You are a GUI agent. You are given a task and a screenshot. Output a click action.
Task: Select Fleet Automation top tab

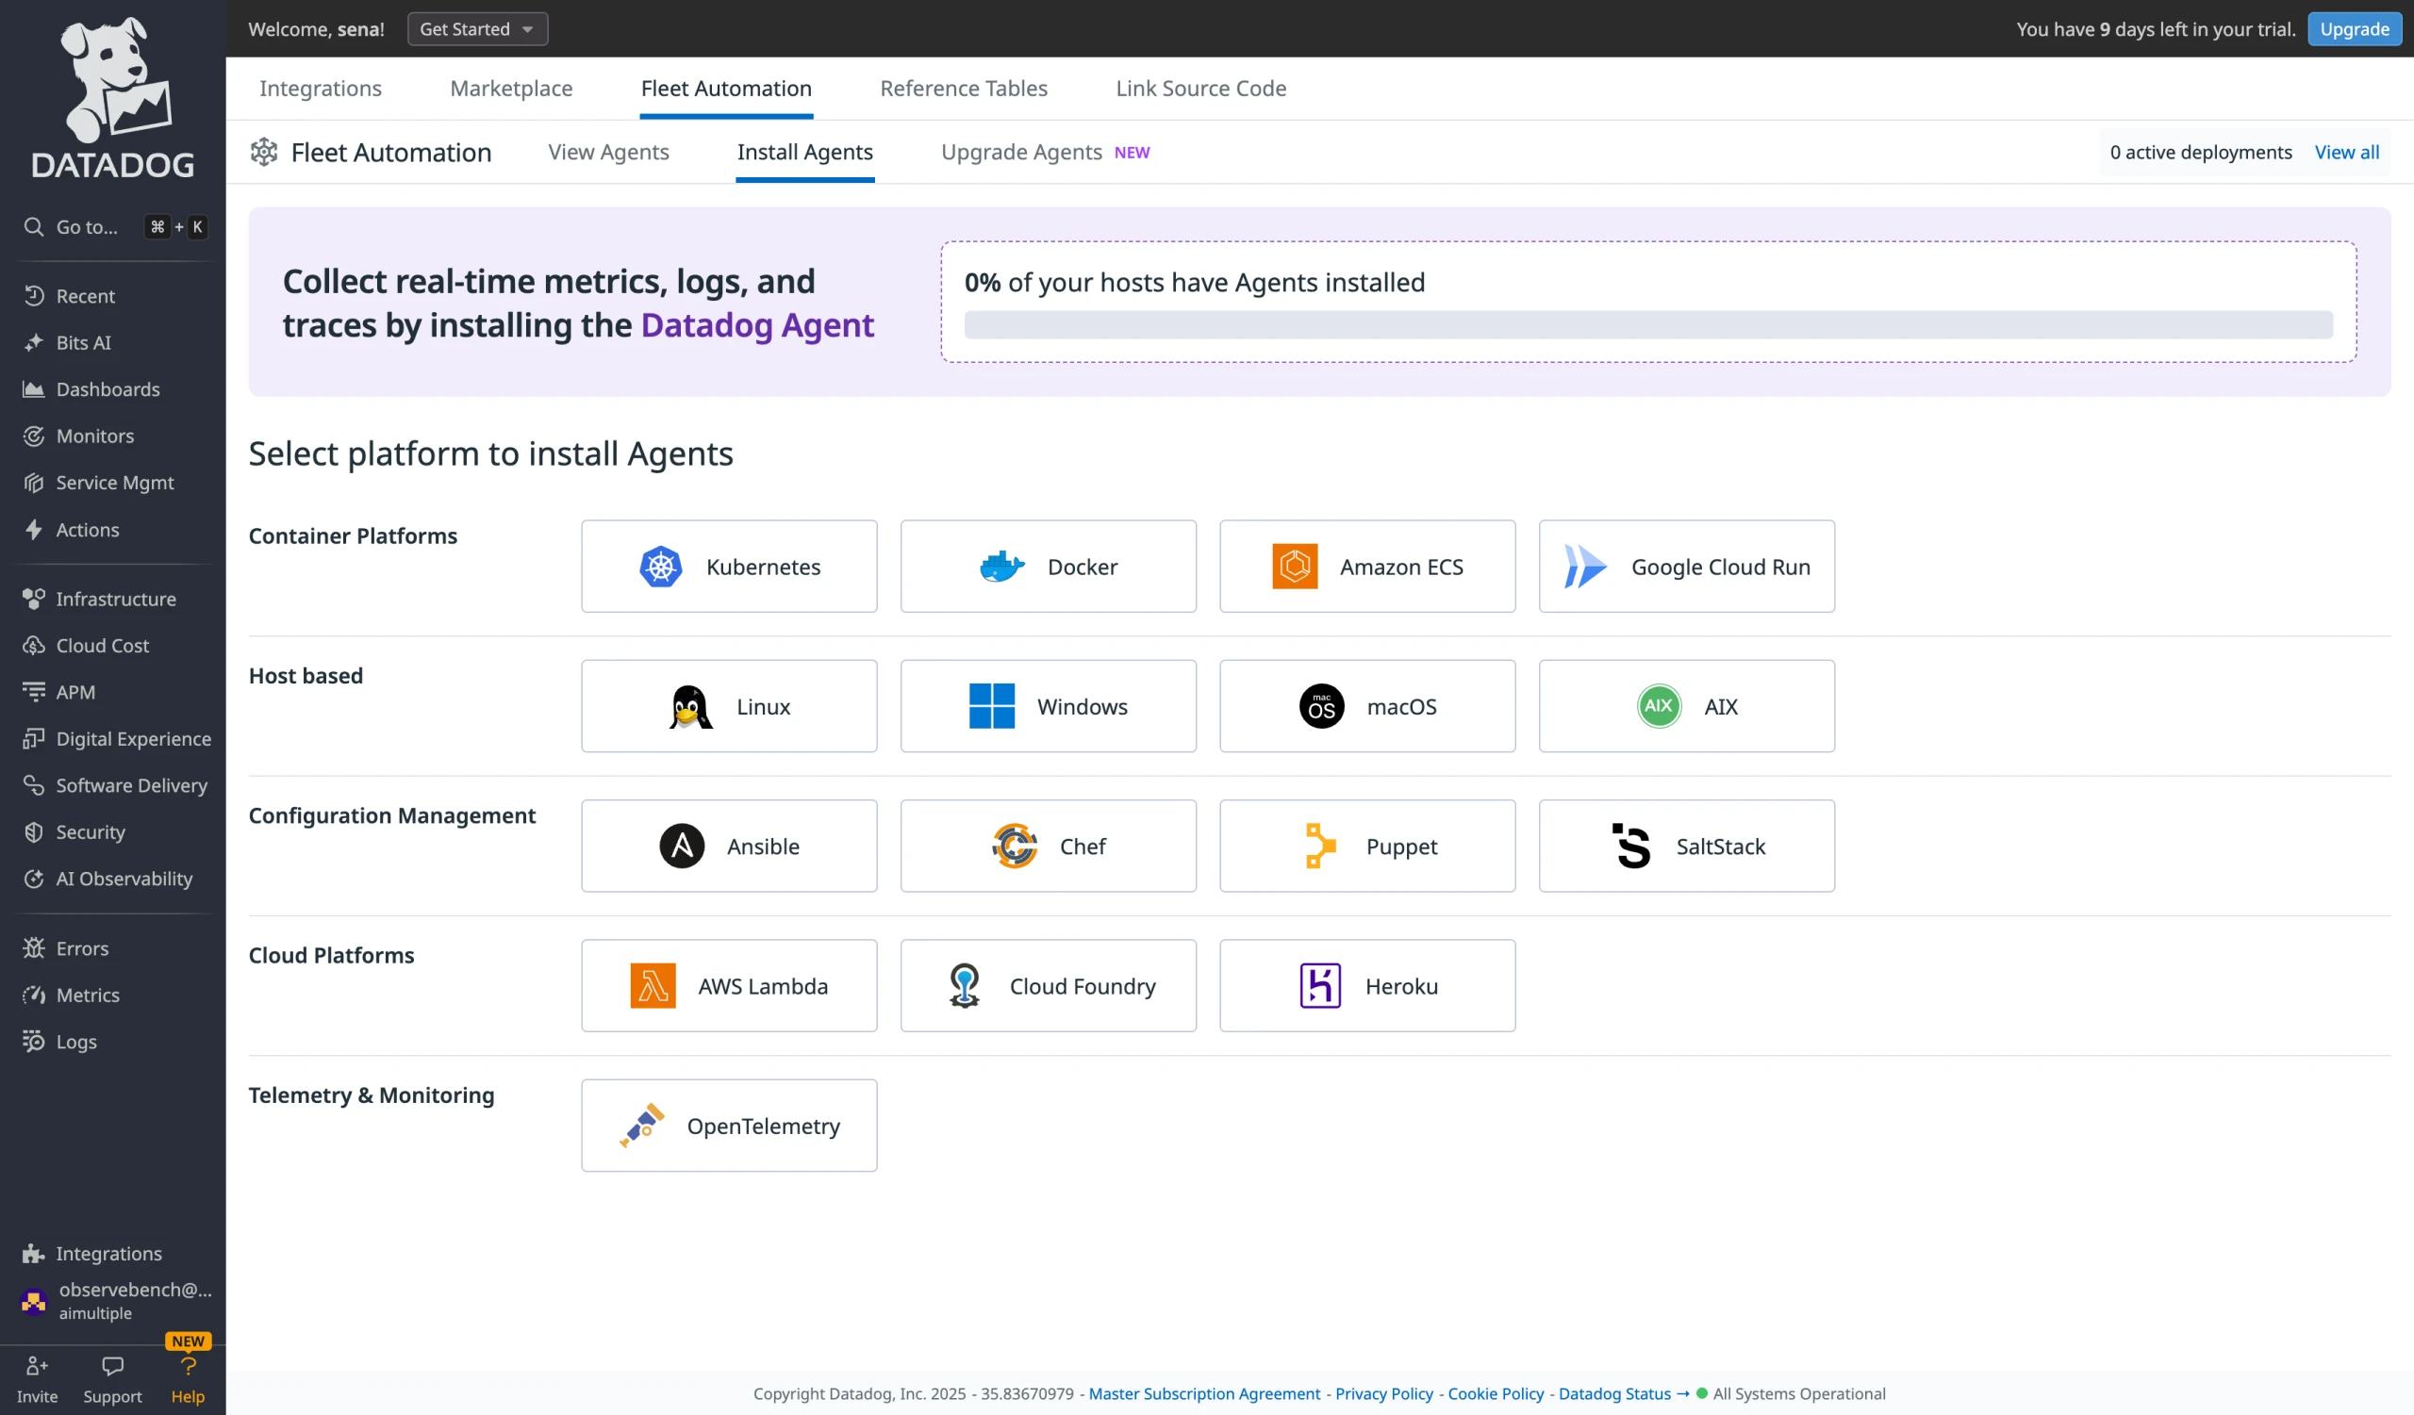(x=726, y=88)
